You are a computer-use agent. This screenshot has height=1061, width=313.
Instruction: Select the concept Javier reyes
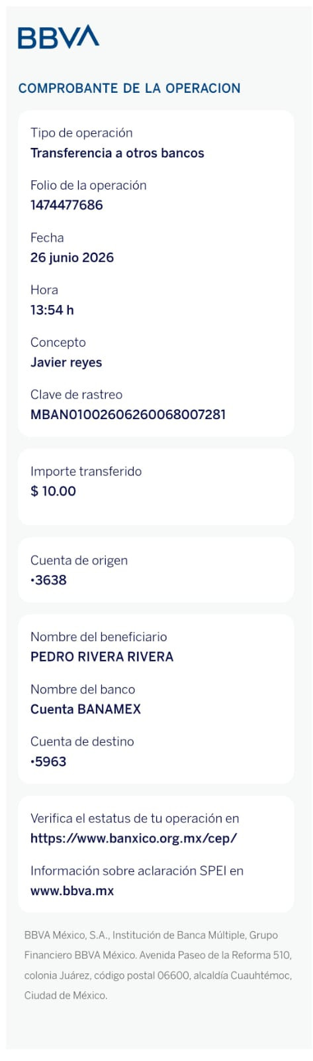click(x=66, y=363)
